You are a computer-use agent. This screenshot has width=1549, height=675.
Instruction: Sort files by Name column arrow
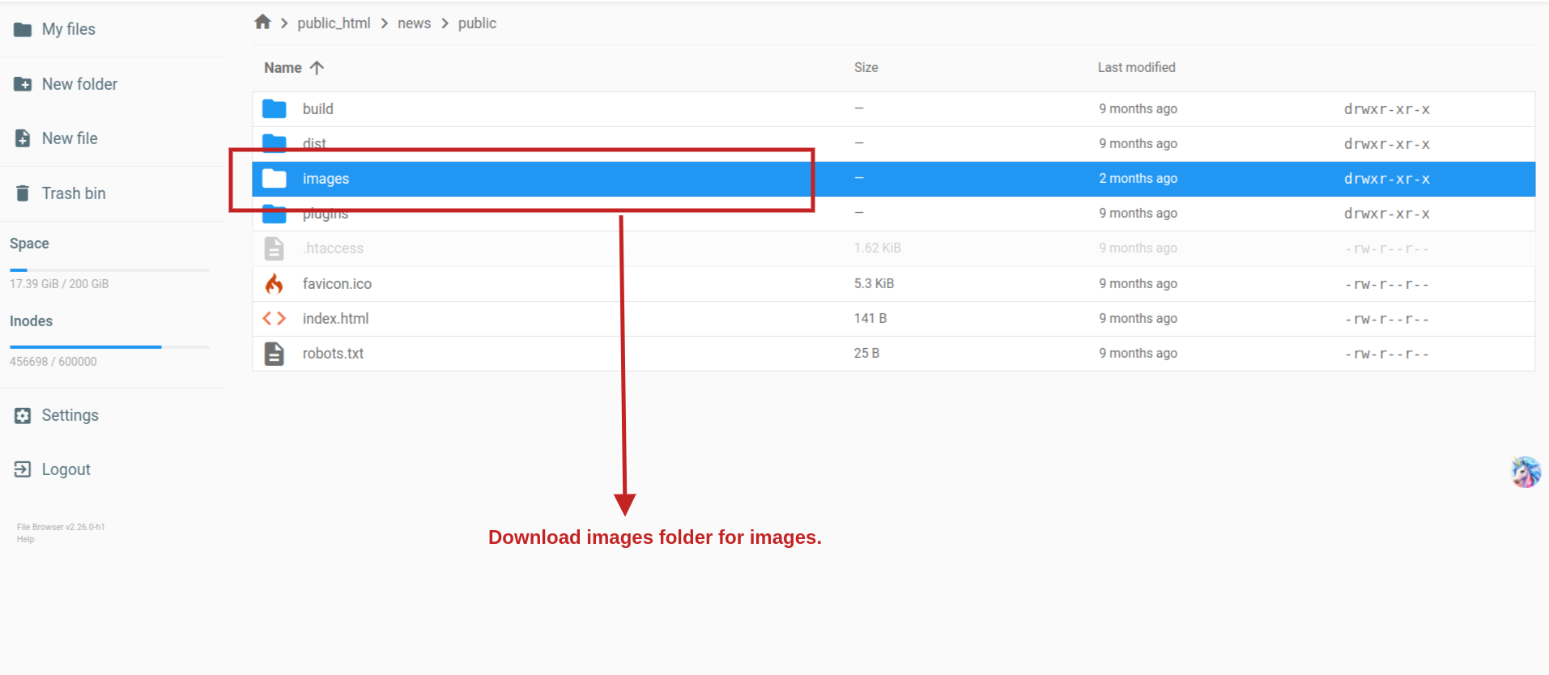(x=317, y=68)
